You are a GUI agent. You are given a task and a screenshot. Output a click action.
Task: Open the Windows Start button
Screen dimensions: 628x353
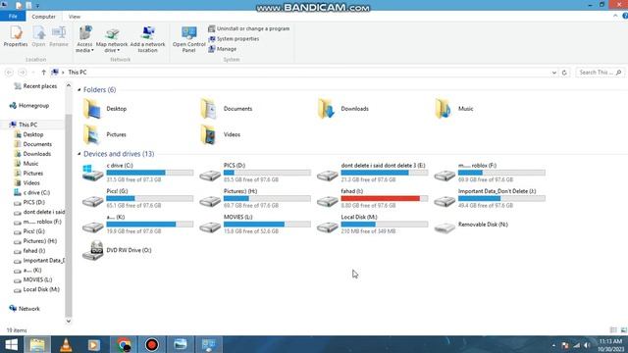(x=11, y=344)
